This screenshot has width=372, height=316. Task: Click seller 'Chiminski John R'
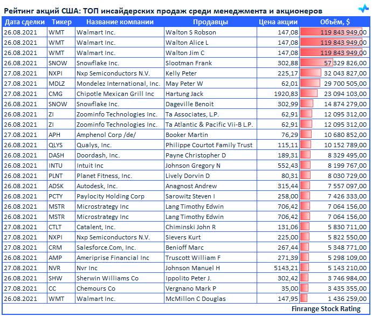pos(190,227)
